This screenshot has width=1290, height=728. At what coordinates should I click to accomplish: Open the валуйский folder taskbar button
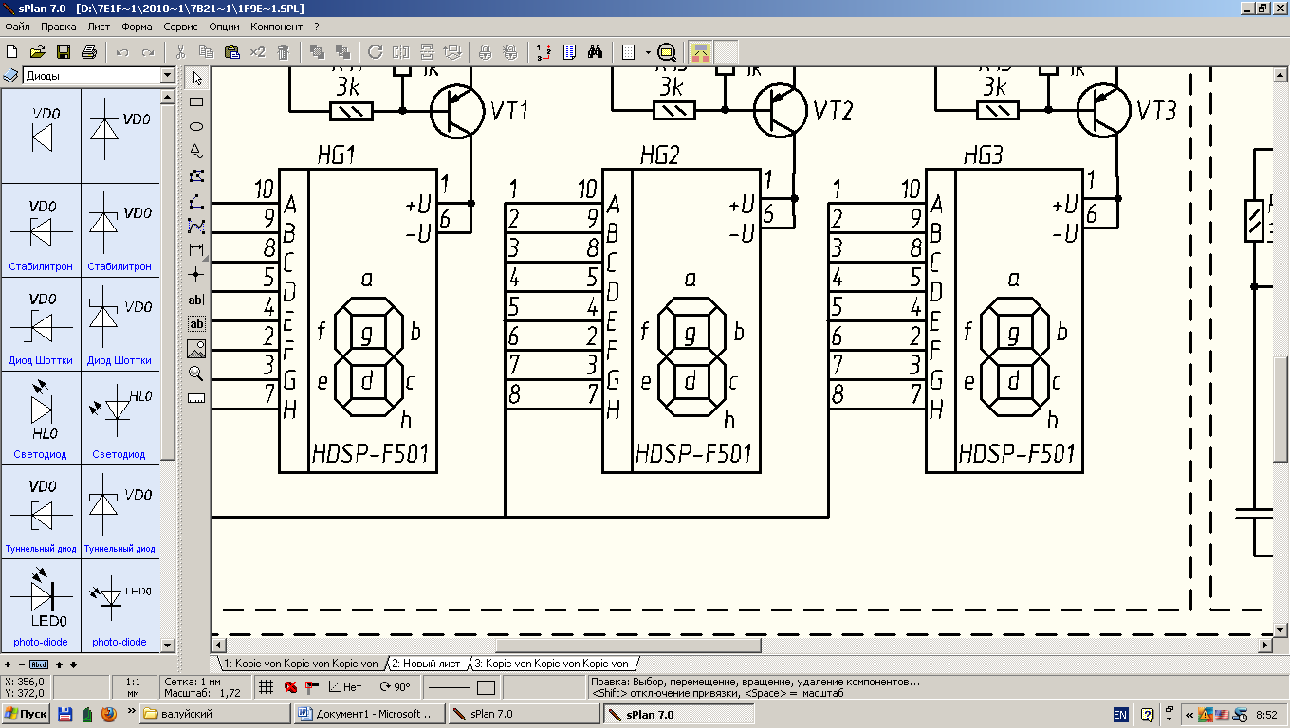215,714
